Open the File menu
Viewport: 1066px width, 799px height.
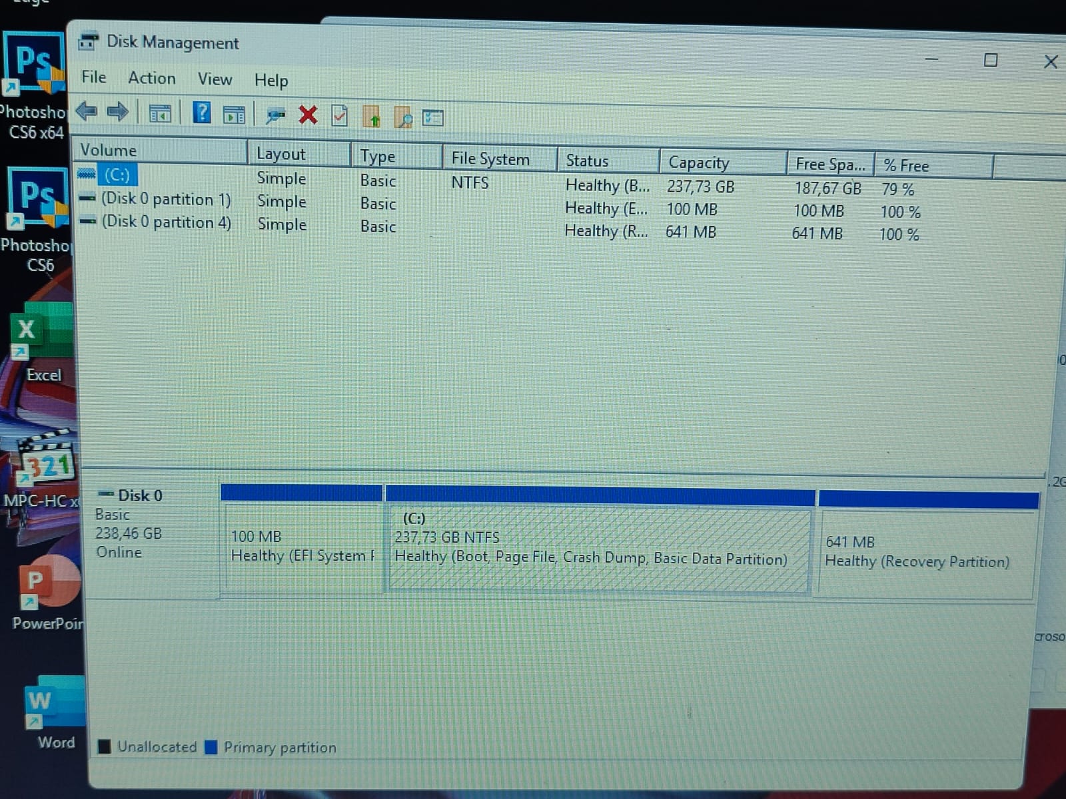click(94, 77)
